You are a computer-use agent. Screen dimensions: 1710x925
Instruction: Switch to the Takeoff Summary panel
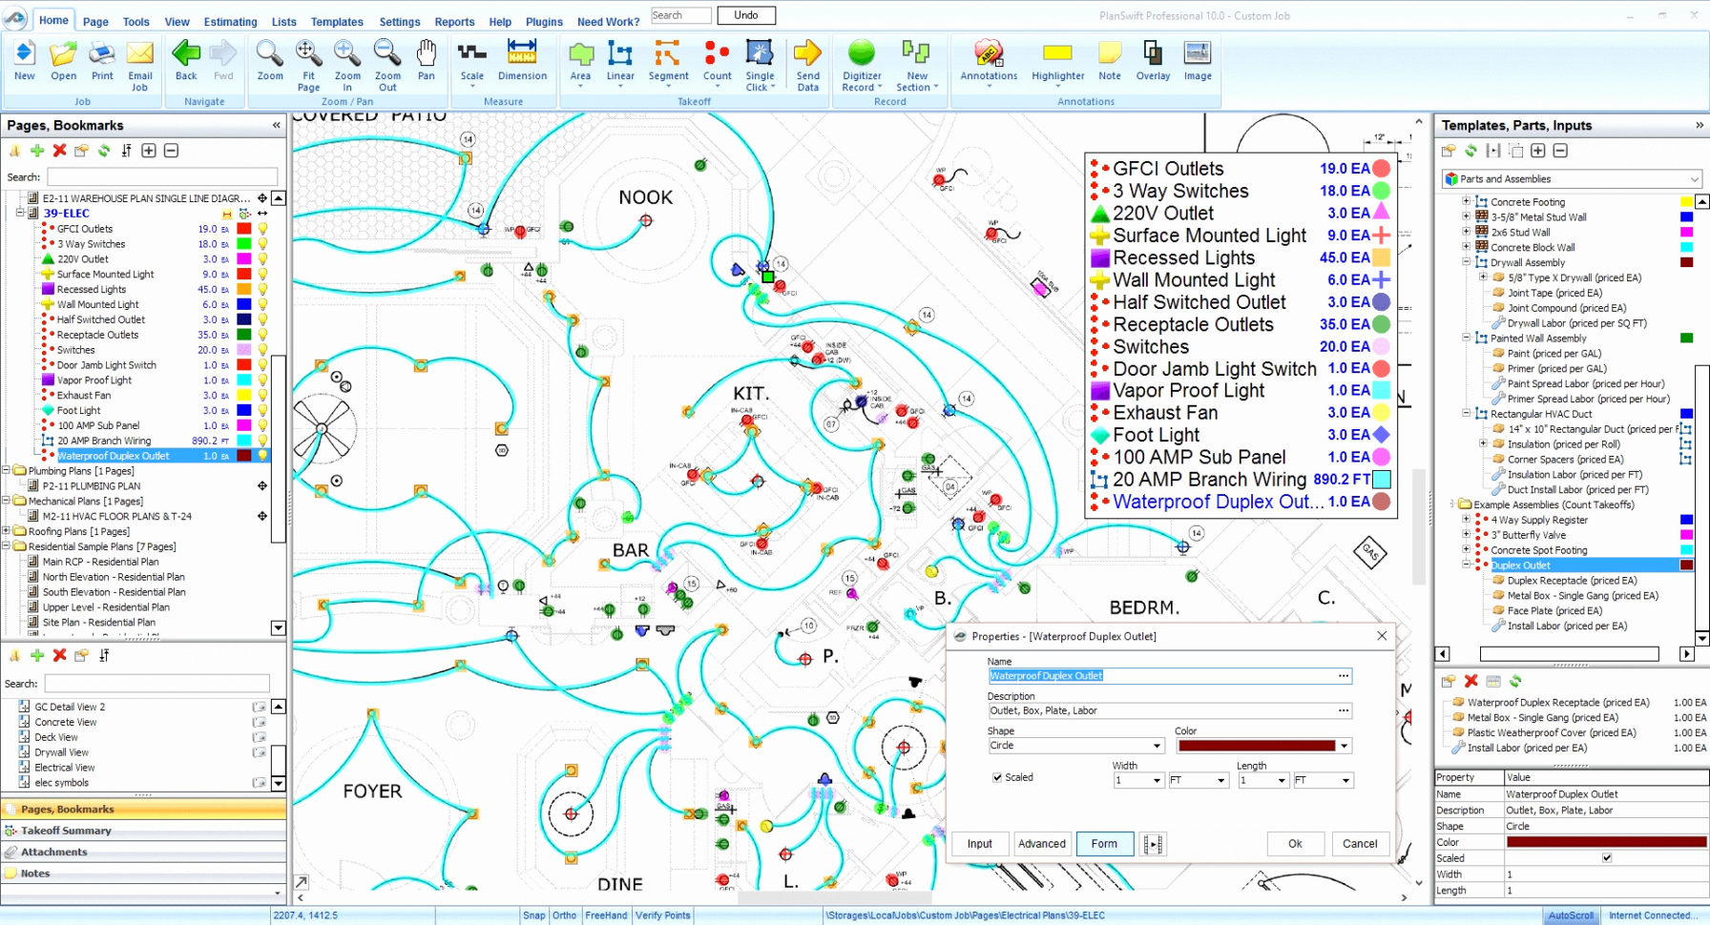click(66, 831)
